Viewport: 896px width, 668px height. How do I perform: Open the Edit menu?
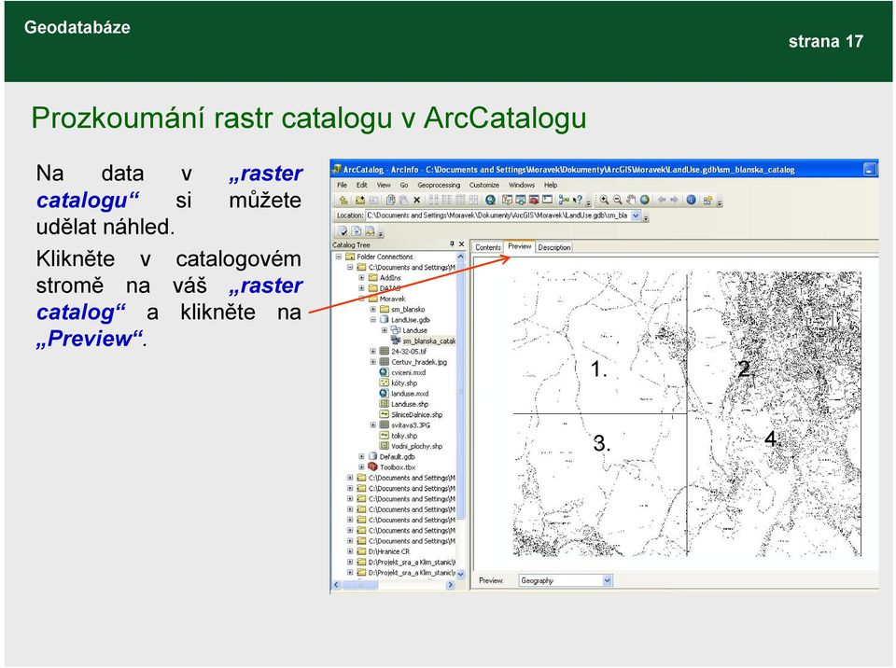(362, 185)
